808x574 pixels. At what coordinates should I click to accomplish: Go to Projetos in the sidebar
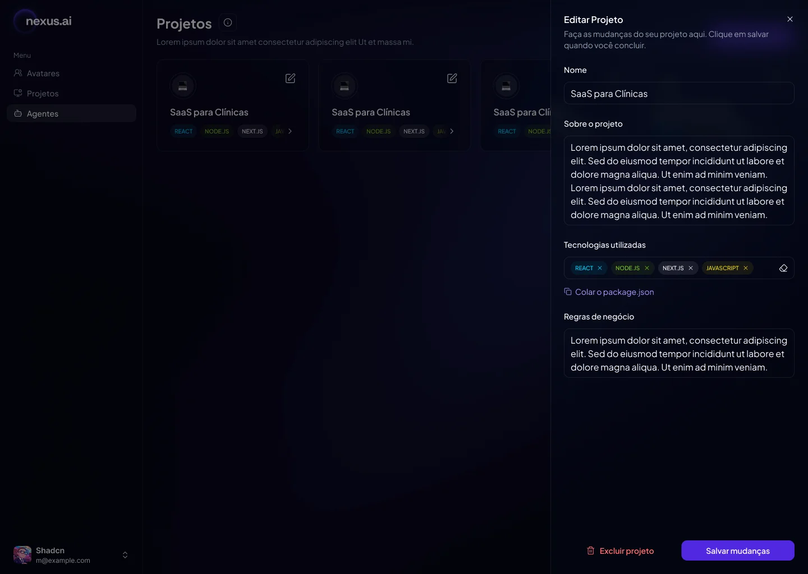pos(43,94)
